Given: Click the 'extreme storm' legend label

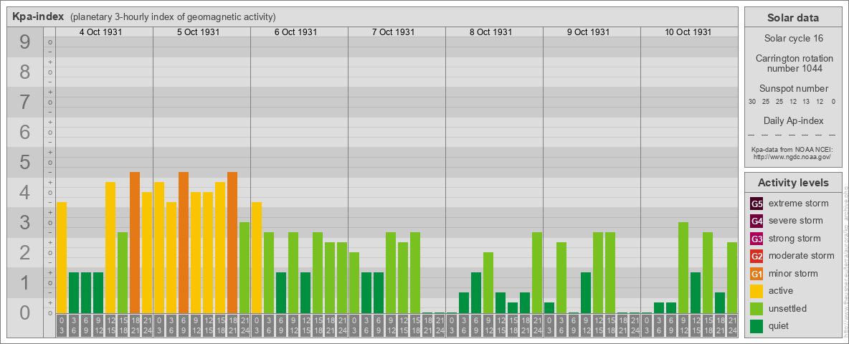Looking at the screenshot, I should tap(799, 204).
